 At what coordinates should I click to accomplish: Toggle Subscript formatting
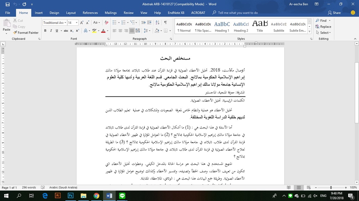coord(72,31)
